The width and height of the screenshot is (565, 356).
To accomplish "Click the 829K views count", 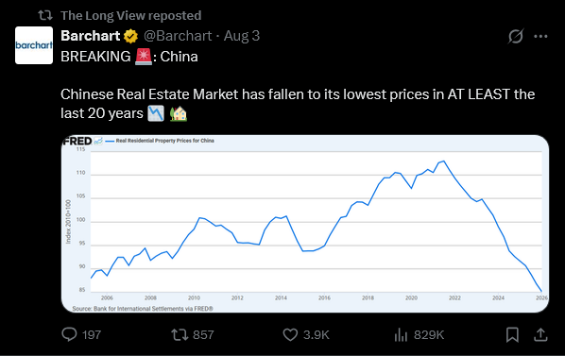I will click(429, 335).
